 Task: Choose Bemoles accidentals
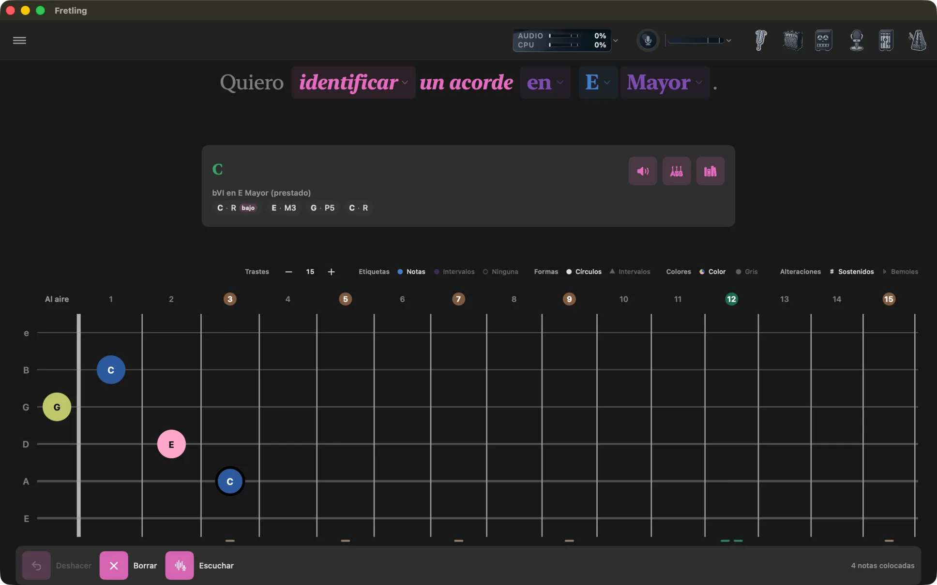pos(900,272)
